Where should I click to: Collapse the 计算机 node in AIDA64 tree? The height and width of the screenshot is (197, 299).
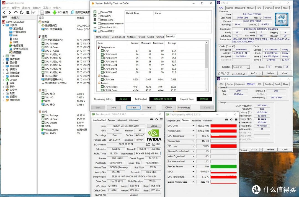point(3,25)
